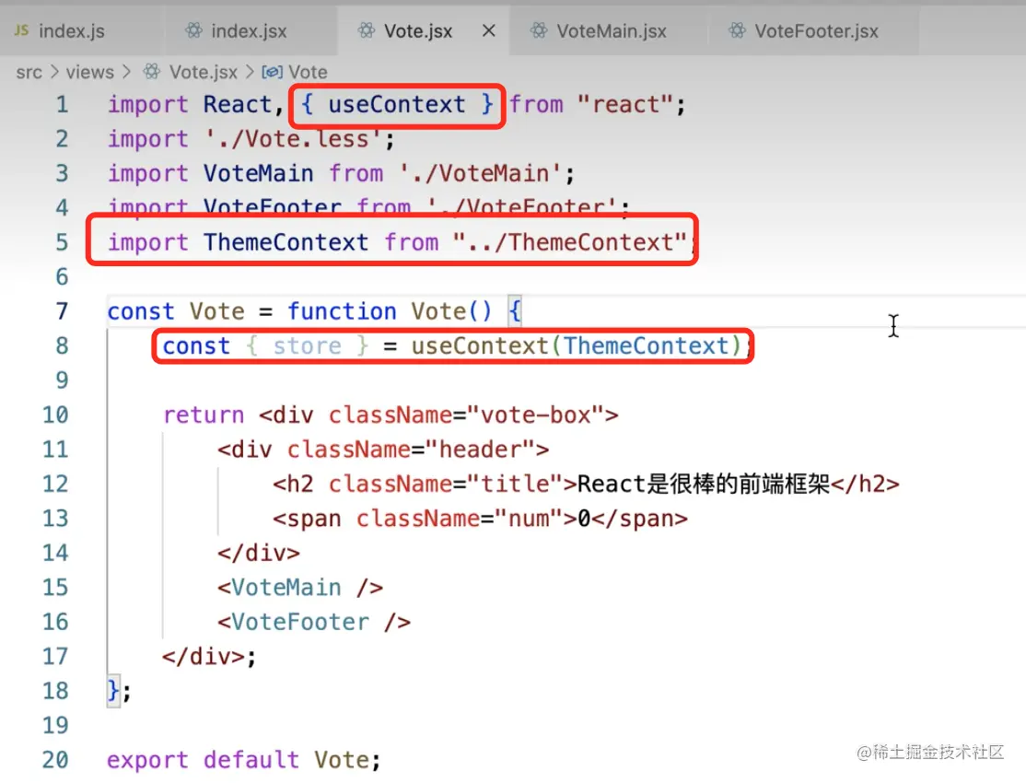This screenshot has width=1026, height=783.
Task: Click the Vote.jsx breadcrumb segment
Action: (203, 72)
